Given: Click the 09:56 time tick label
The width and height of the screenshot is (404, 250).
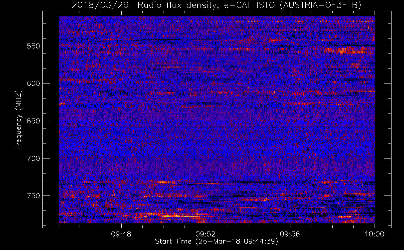Looking at the screenshot, I should (290, 234).
